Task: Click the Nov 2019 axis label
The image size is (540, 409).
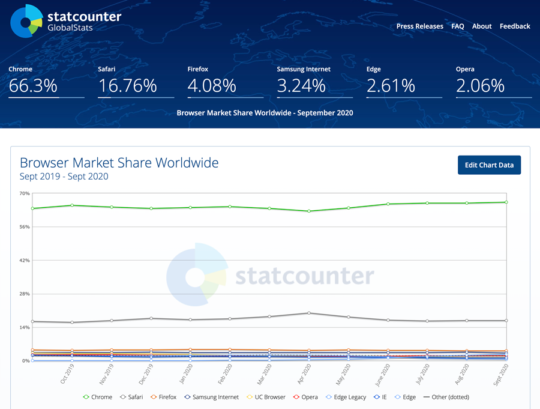Action: pos(106,375)
